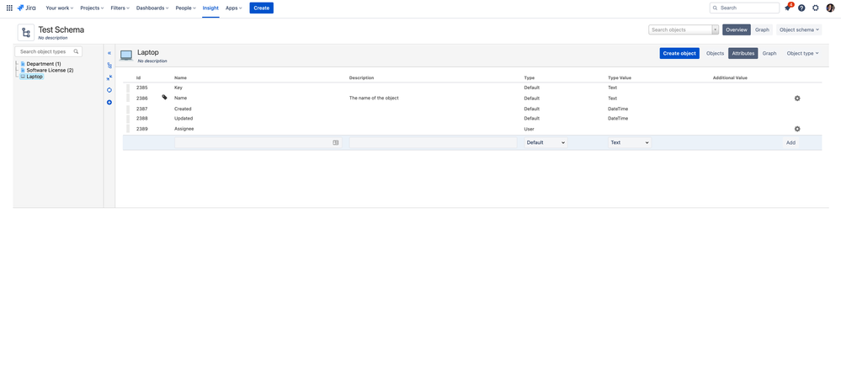Click the blue Create button
This screenshot has height=378, width=841.
[x=261, y=8]
